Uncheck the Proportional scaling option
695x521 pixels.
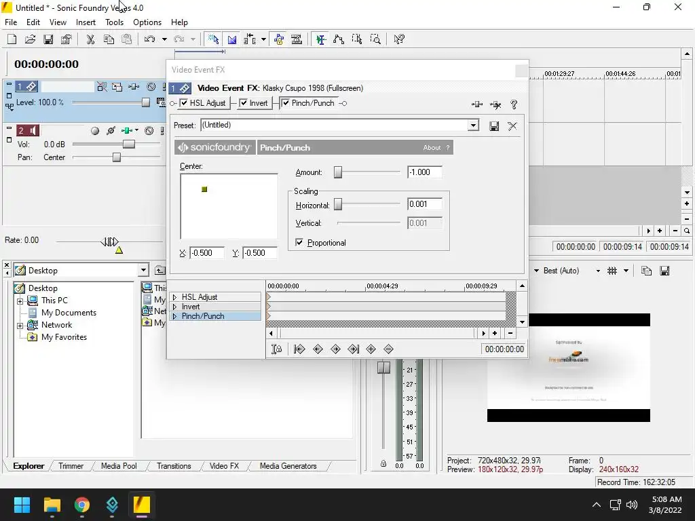(x=299, y=242)
